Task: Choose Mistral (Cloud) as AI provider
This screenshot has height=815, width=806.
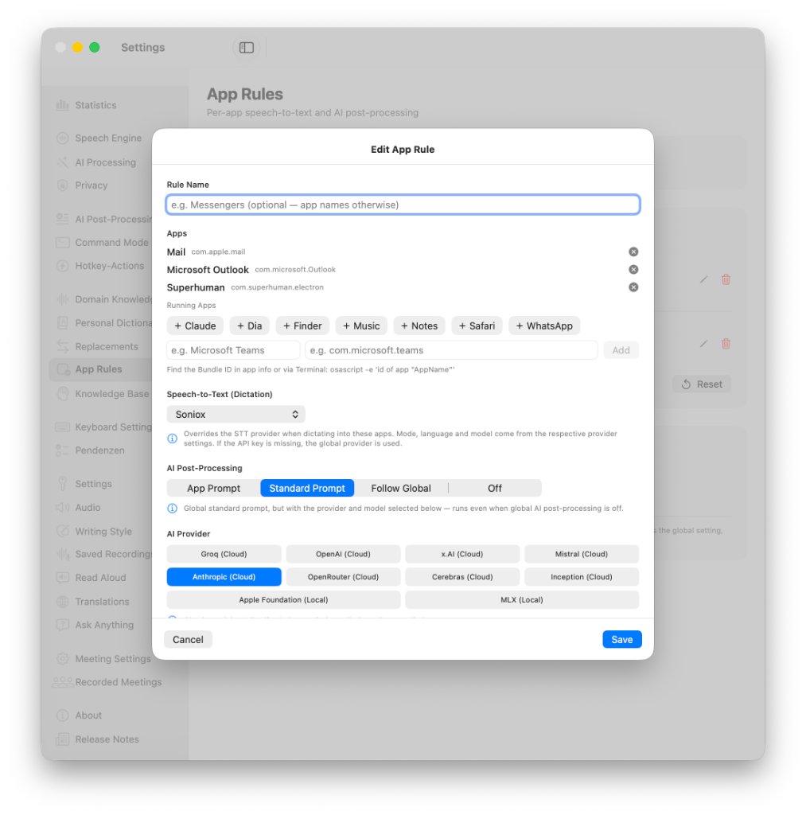Action: tap(582, 554)
